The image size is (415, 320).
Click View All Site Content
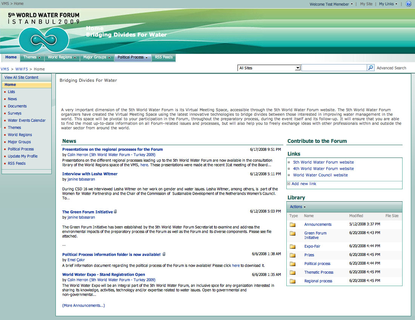click(22, 78)
